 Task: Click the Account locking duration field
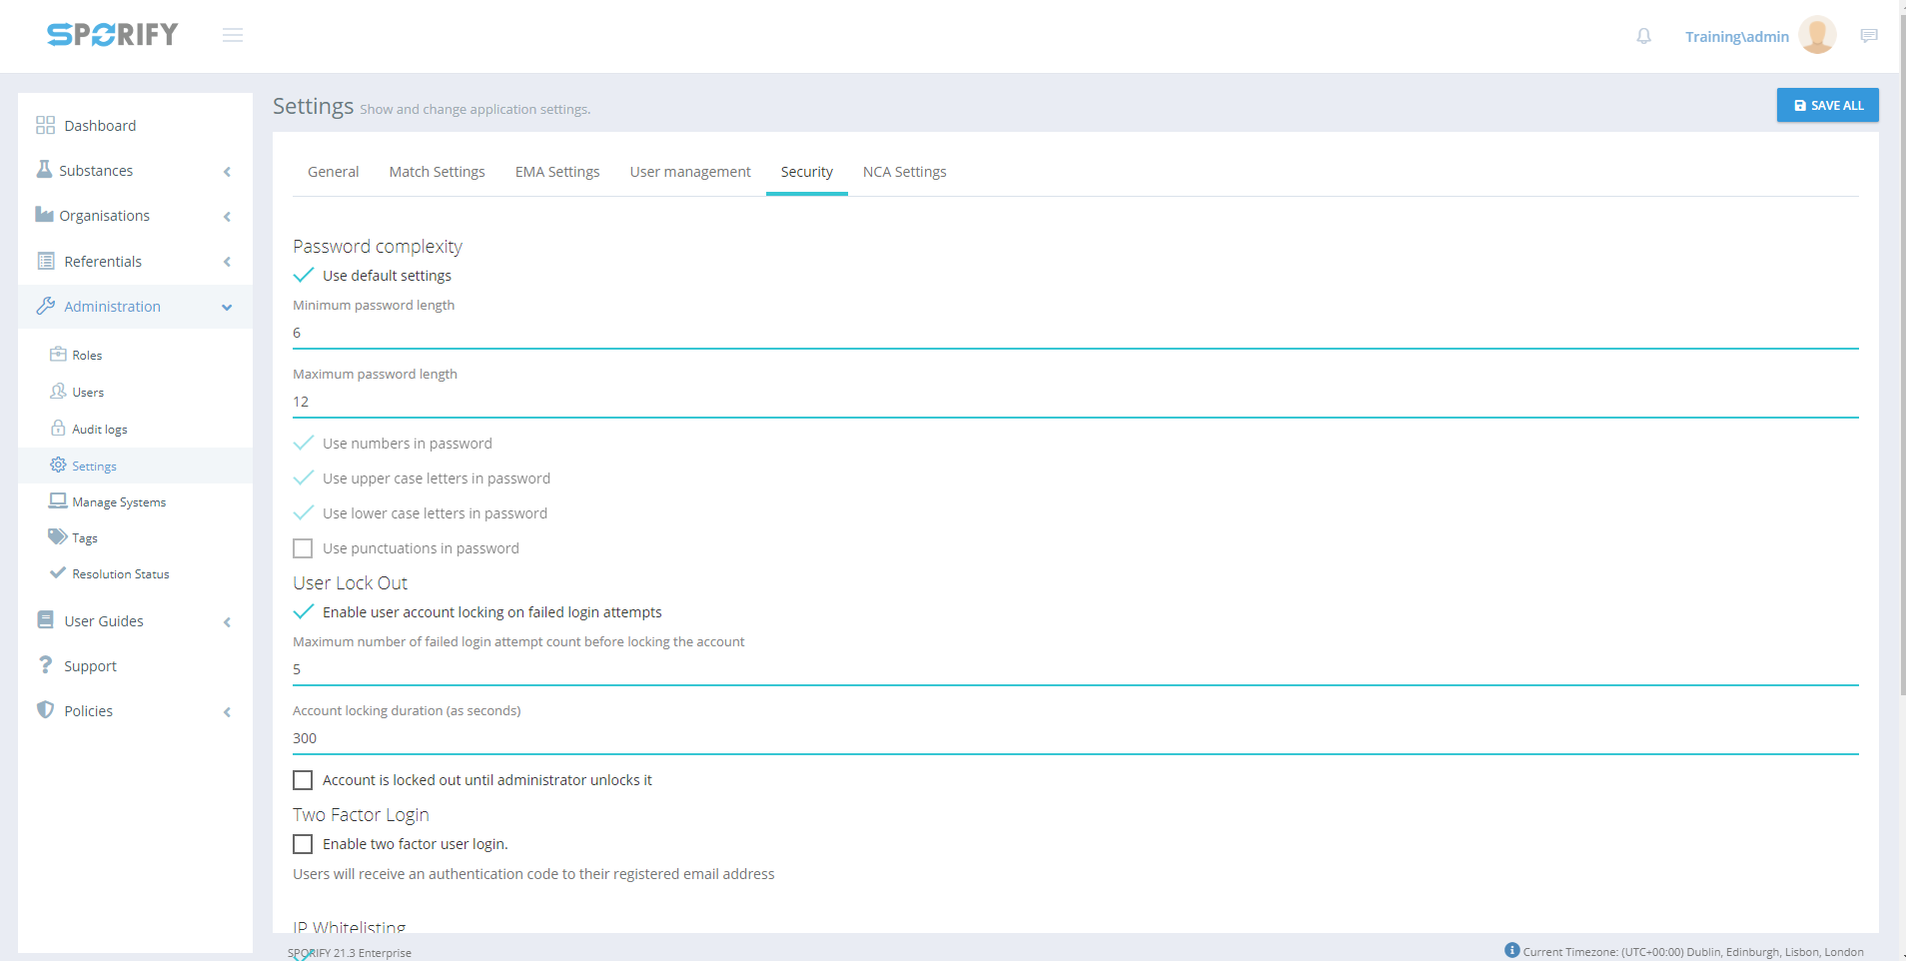(1074, 738)
